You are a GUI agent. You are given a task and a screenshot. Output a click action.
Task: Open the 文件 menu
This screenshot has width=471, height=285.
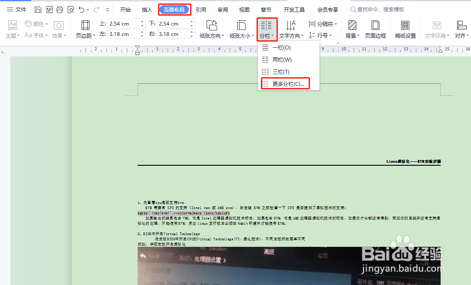click(x=16, y=9)
